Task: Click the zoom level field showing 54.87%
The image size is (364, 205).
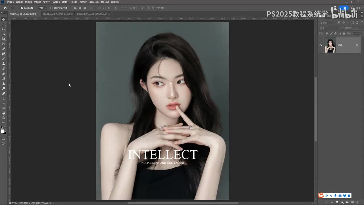Action: 13,203
